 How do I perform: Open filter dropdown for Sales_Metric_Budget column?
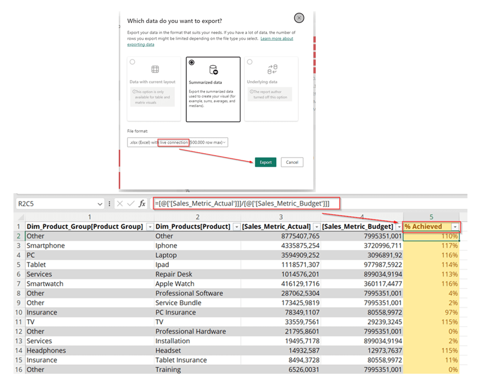pyautogui.click(x=399, y=227)
